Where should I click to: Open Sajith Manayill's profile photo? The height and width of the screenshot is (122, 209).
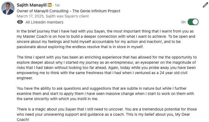click(x=8, y=8)
